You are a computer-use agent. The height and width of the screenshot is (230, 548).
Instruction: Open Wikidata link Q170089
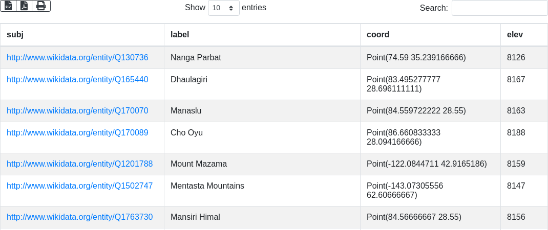[x=77, y=133]
